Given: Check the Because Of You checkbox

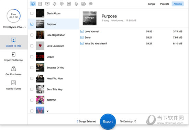Looking at the screenshot, I should [32, 67].
